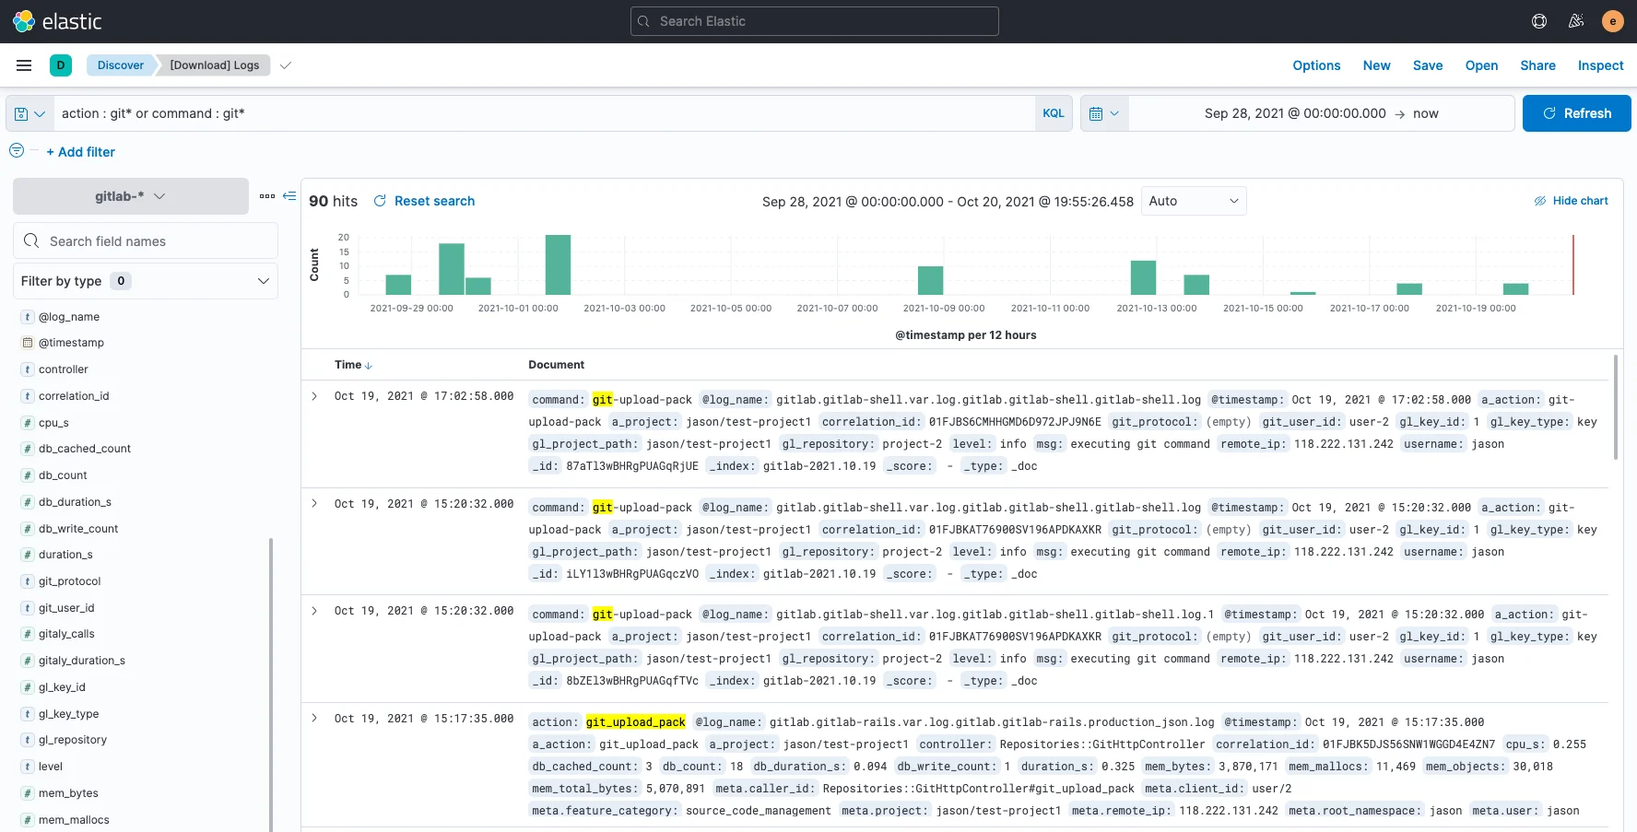Viewport: 1637px width, 832px height.
Task: Expand the Filter by type dropdown
Action: [146, 281]
